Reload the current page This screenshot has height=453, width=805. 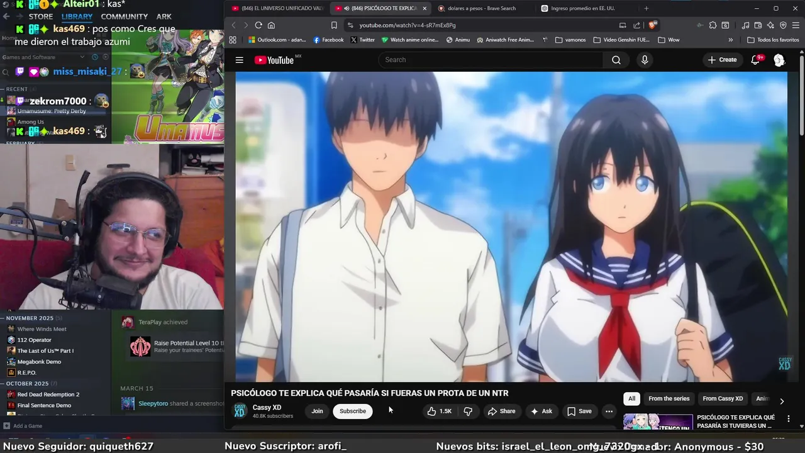click(x=258, y=25)
